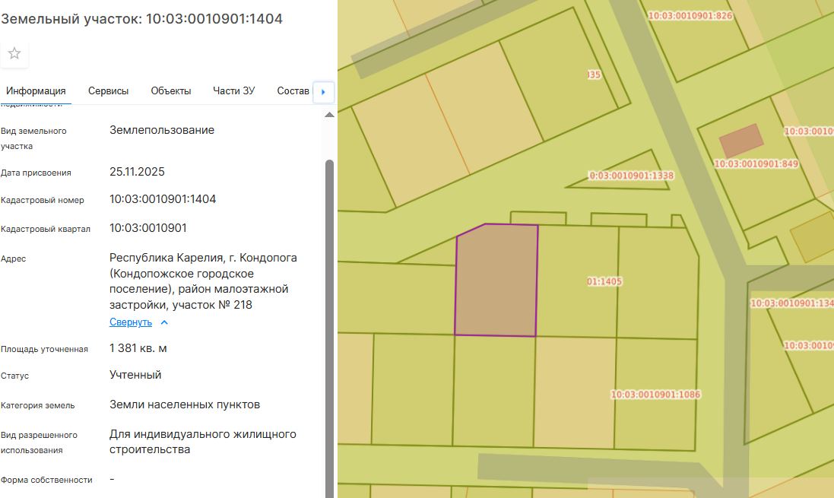Click the cadastral quarter value 10:03:0010901
The image size is (834, 498).
[148, 228]
